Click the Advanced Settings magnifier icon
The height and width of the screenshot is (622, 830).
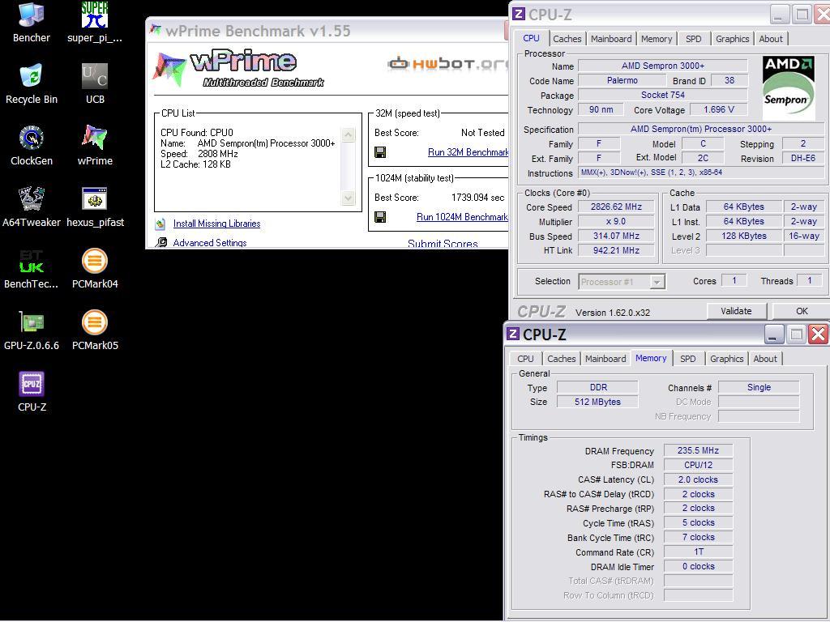click(x=161, y=242)
